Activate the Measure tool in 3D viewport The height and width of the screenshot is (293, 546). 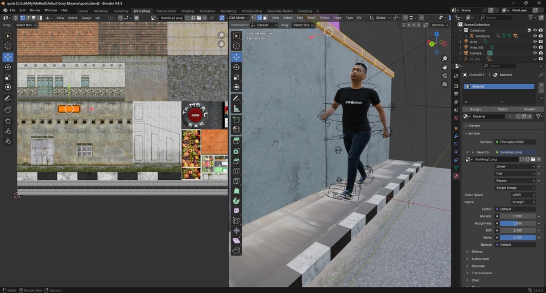point(237,109)
